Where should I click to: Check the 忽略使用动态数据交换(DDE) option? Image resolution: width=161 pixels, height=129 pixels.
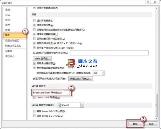34,30
